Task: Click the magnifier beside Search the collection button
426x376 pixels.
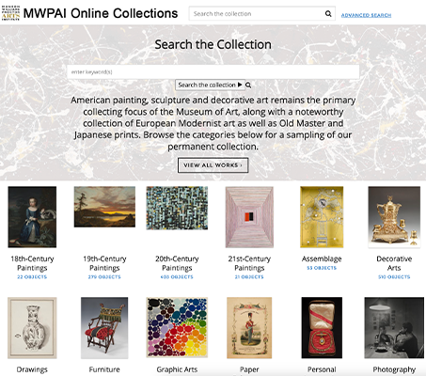Action: click(x=248, y=85)
